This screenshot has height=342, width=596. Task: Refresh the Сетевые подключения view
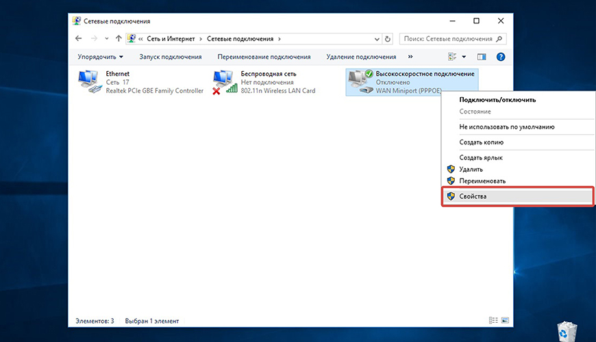tap(388, 39)
